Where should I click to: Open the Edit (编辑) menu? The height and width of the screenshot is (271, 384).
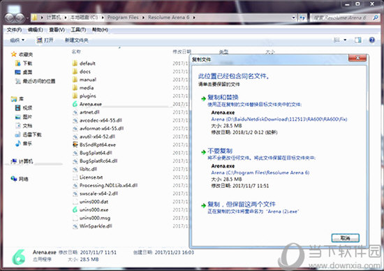36,30
